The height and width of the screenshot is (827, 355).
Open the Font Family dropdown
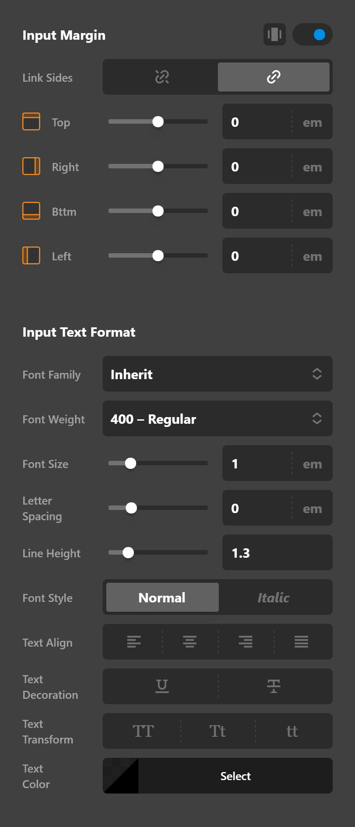(x=217, y=374)
